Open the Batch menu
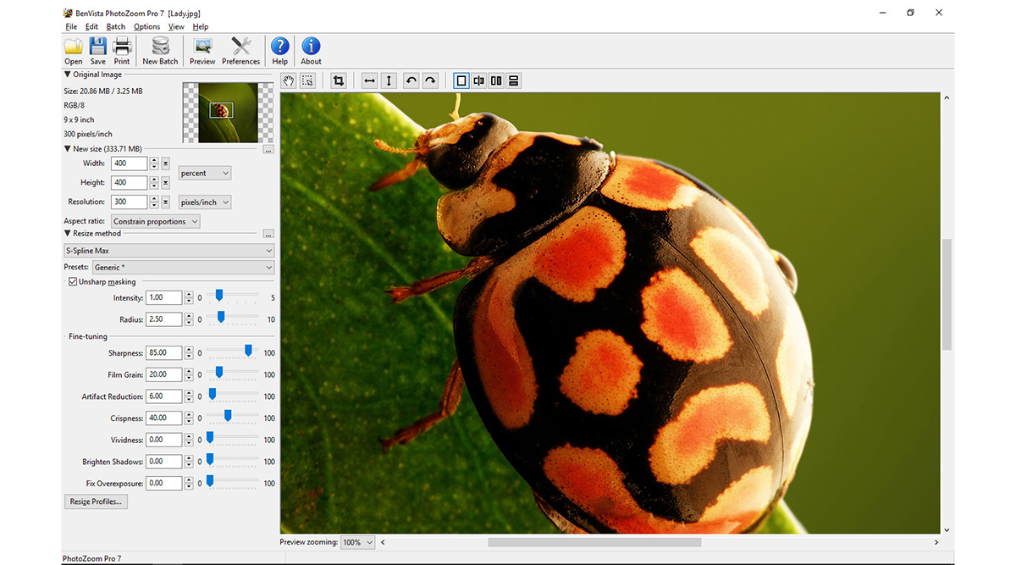Screen dimensions: 1016x565 (115, 26)
